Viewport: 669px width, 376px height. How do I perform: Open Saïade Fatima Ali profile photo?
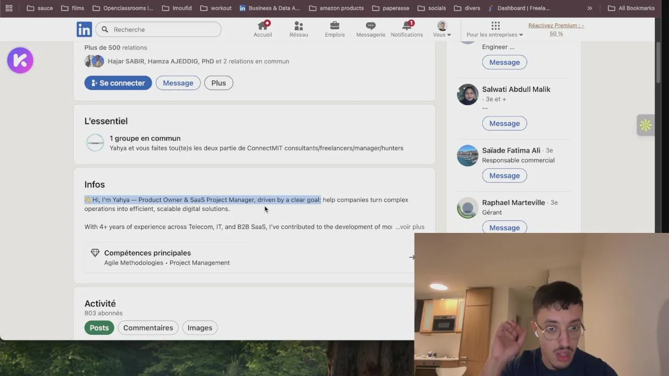coord(467,156)
